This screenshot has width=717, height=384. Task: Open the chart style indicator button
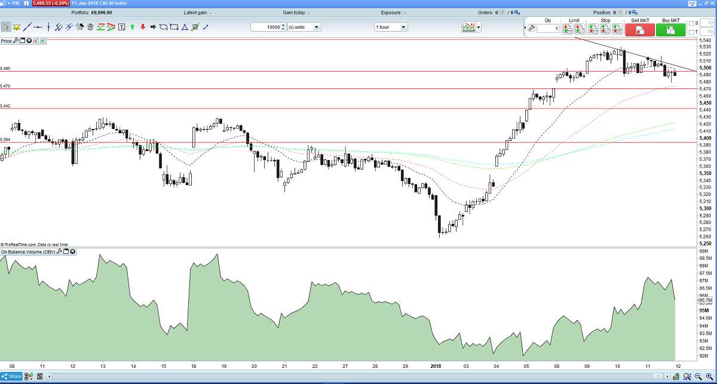[x=468, y=27]
